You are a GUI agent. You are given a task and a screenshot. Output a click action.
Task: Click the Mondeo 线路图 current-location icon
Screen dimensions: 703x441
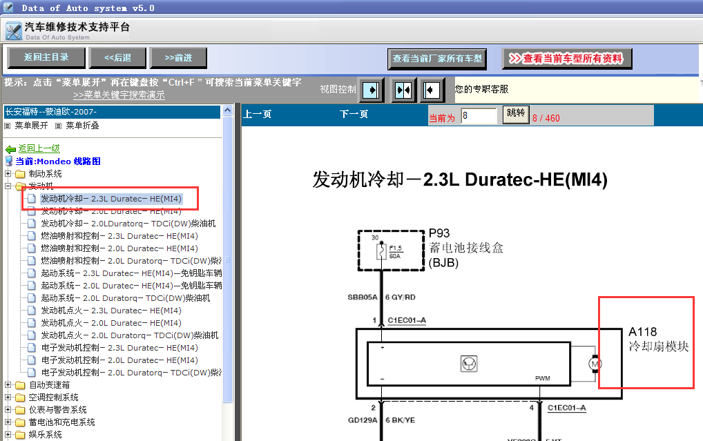(x=9, y=161)
